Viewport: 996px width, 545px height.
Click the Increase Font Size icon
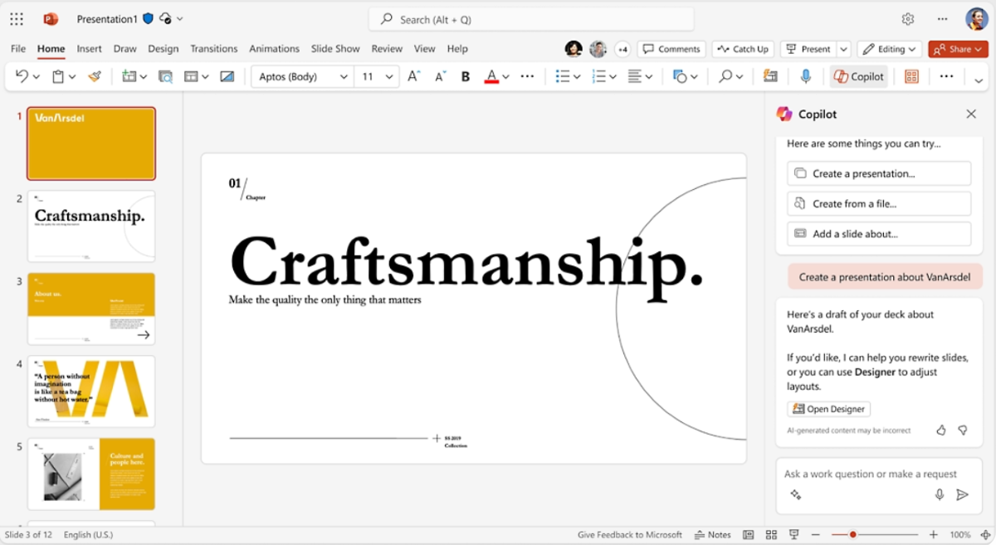pyautogui.click(x=413, y=76)
